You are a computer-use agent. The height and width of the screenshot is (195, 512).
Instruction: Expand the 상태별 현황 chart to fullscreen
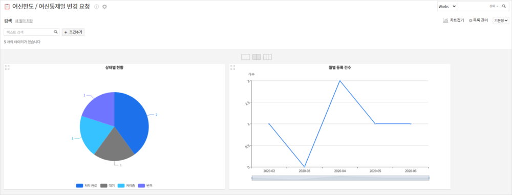coord(7,67)
